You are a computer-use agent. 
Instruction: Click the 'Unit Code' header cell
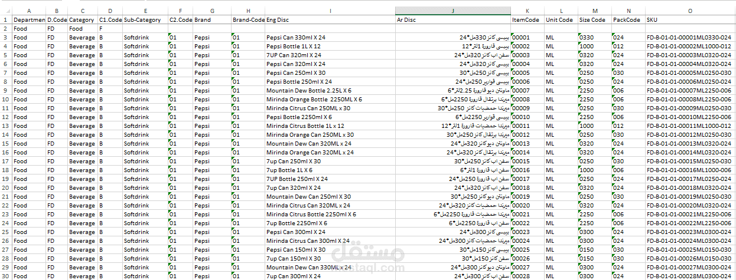(561, 19)
